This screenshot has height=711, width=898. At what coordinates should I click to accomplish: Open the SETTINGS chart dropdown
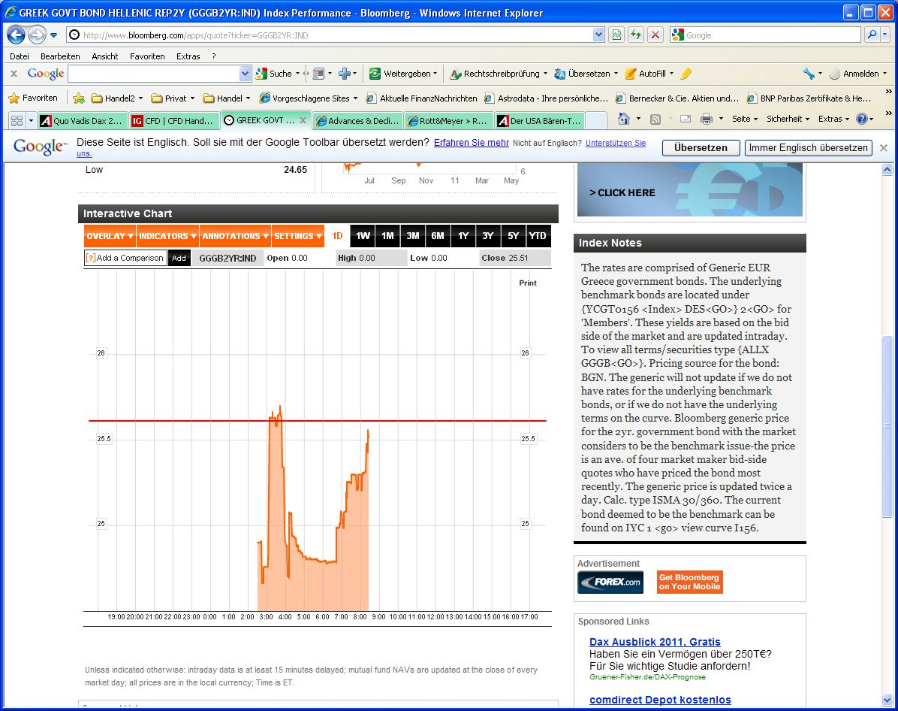click(298, 236)
